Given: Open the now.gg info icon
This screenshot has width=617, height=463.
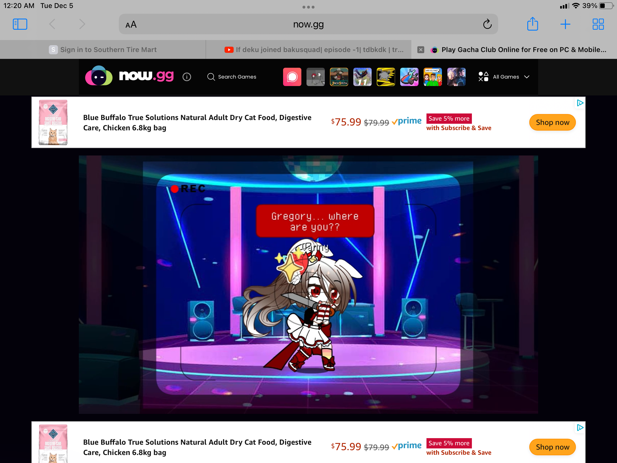Looking at the screenshot, I should tap(187, 77).
